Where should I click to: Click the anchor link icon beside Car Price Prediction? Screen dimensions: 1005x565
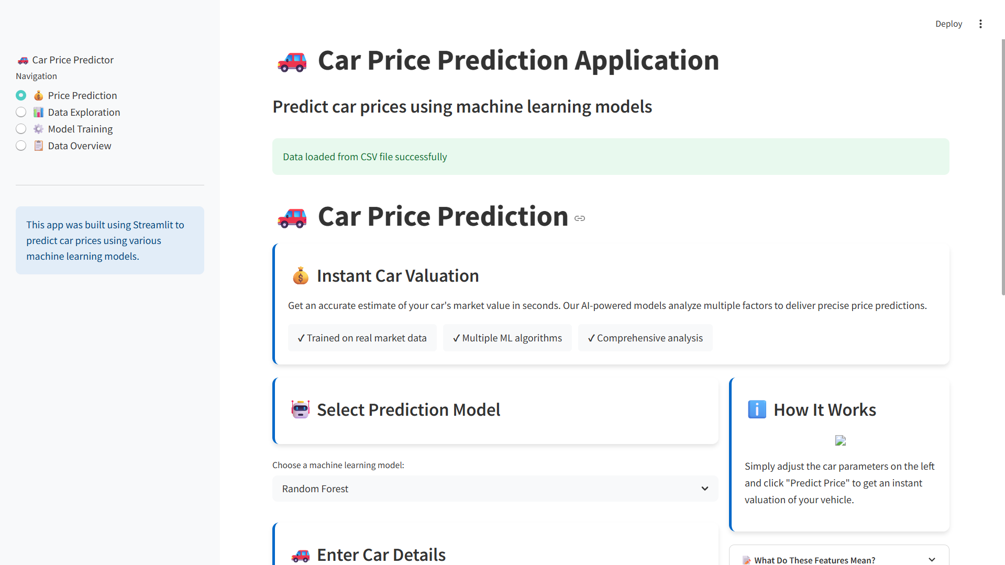pyautogui.click(x=580, y=218)
